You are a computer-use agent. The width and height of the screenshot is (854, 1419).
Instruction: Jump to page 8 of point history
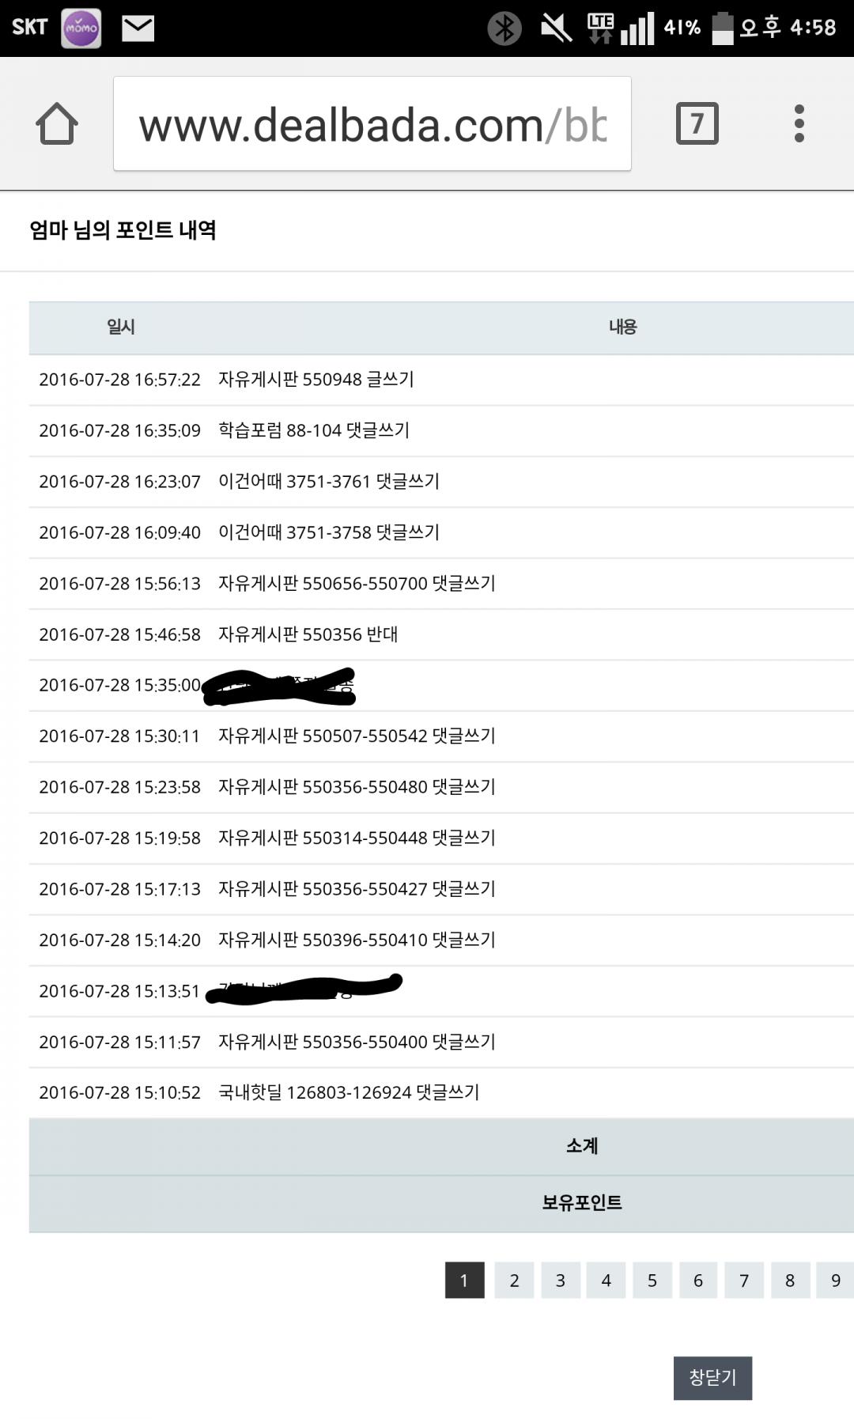click(789, 1281)
